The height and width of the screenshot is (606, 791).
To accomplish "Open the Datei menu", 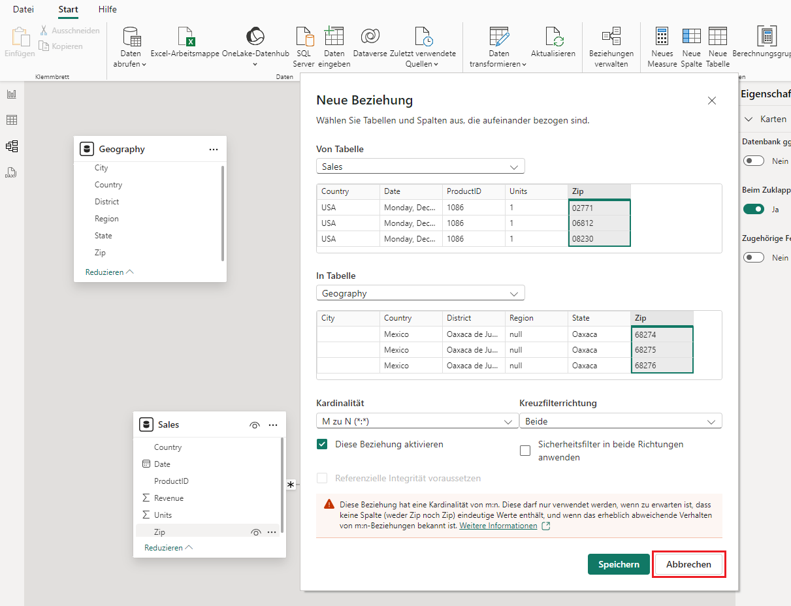I will coord(24,10).
